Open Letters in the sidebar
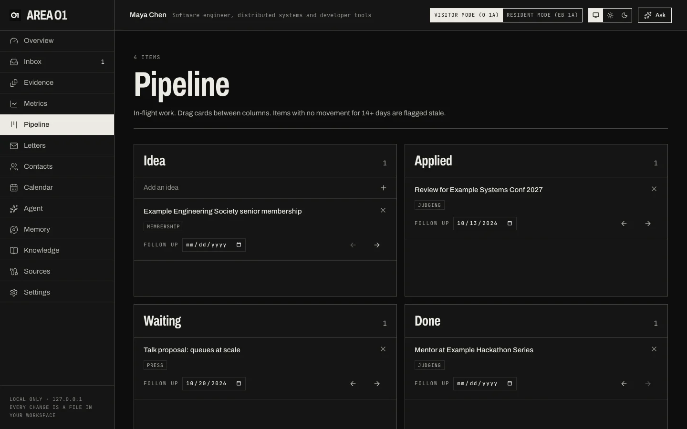This screenshot has width=687, height=429. coord(57,146)
